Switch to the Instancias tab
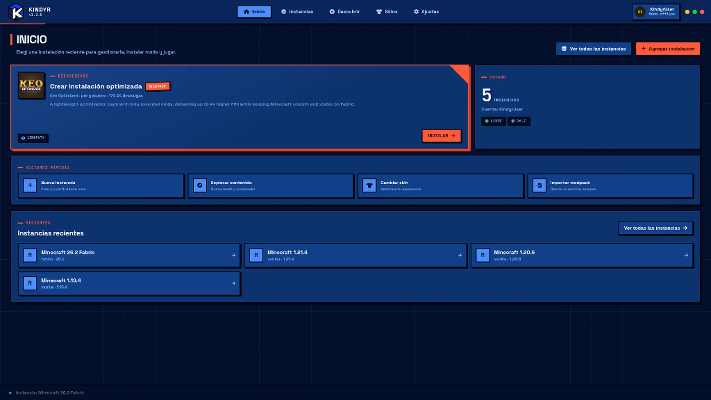The width and height of the screenshot is (711, 400). click(x=297, y=12)
